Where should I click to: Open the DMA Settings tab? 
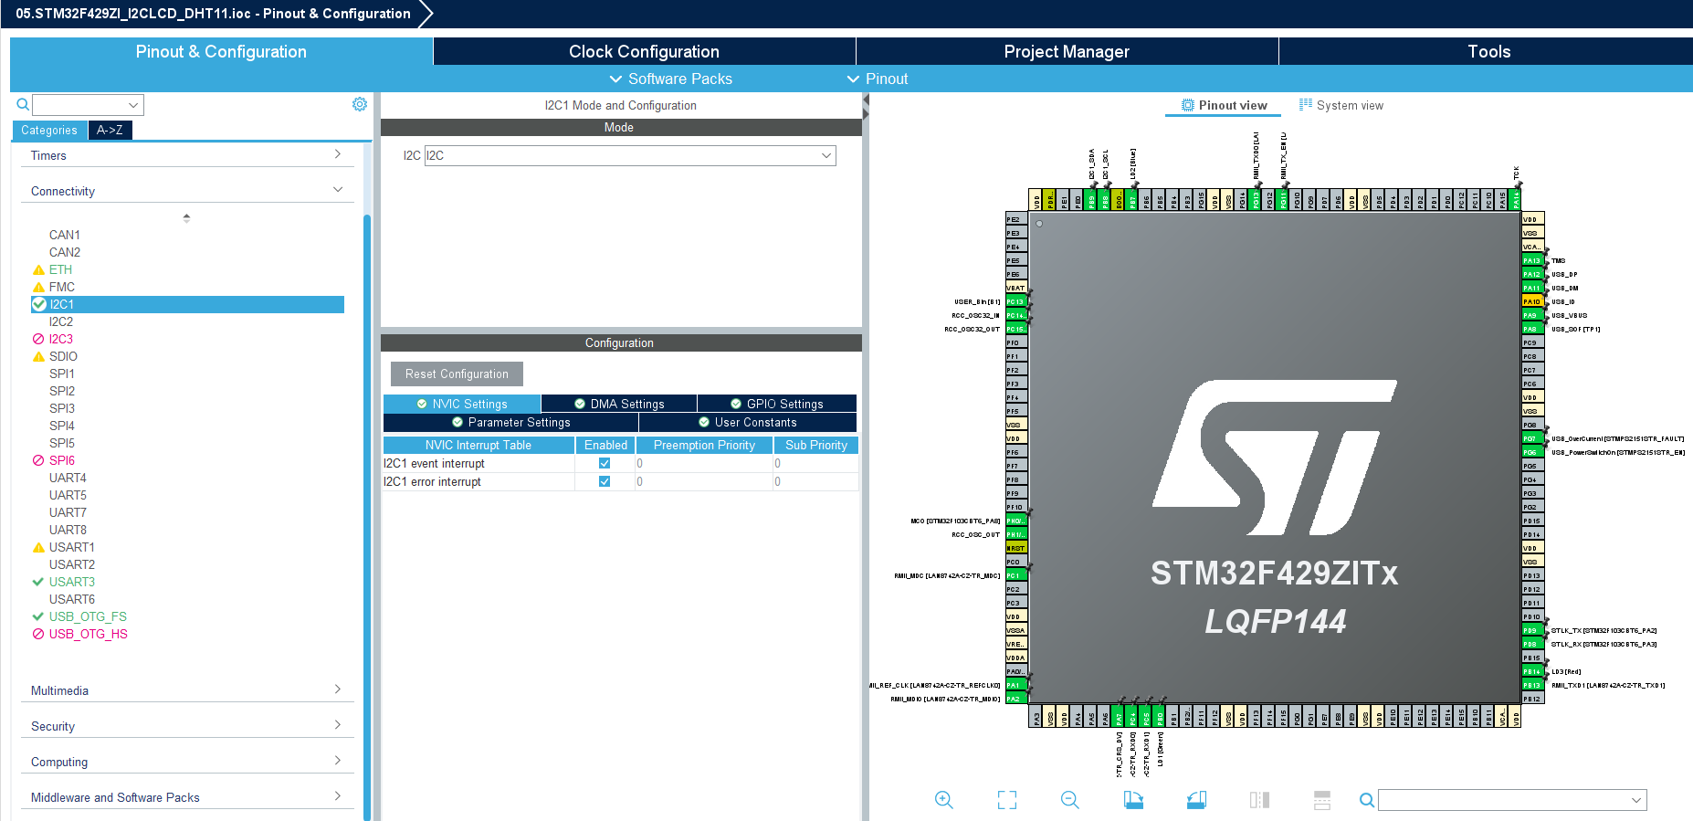619,404
